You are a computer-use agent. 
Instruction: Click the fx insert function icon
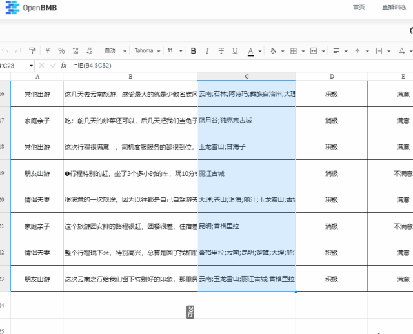coord(64,66)
